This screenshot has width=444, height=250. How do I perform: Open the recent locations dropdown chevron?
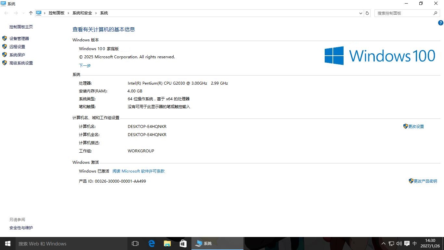(x=23, y=13)
